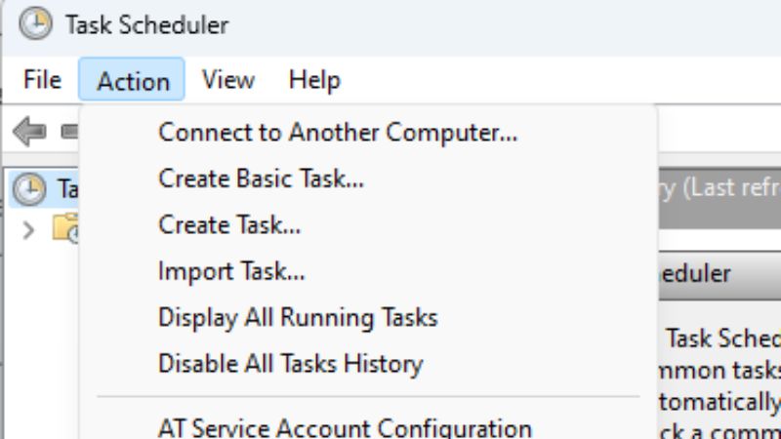Click the Task Scheduler window title text

pos(146,25)
